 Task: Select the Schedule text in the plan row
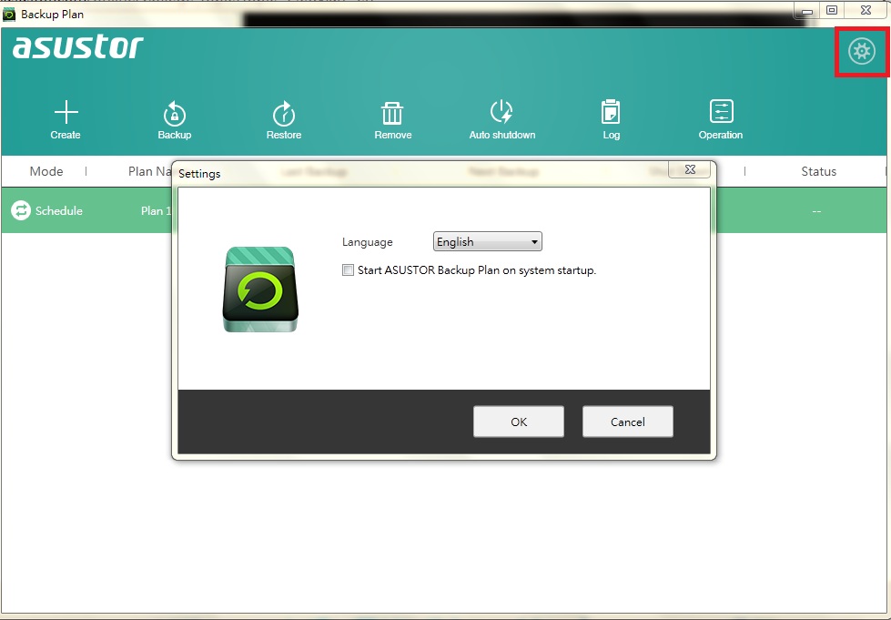click(x=59, y=211)
